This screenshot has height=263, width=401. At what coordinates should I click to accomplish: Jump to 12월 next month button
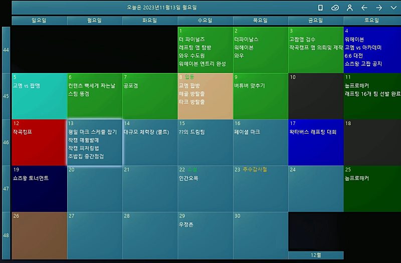click(x=316, y=255)
